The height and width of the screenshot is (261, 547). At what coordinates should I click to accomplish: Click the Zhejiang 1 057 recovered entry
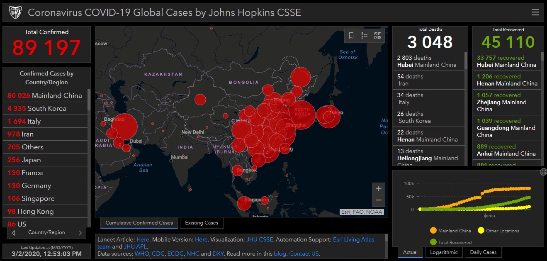[x=506, y=102]
